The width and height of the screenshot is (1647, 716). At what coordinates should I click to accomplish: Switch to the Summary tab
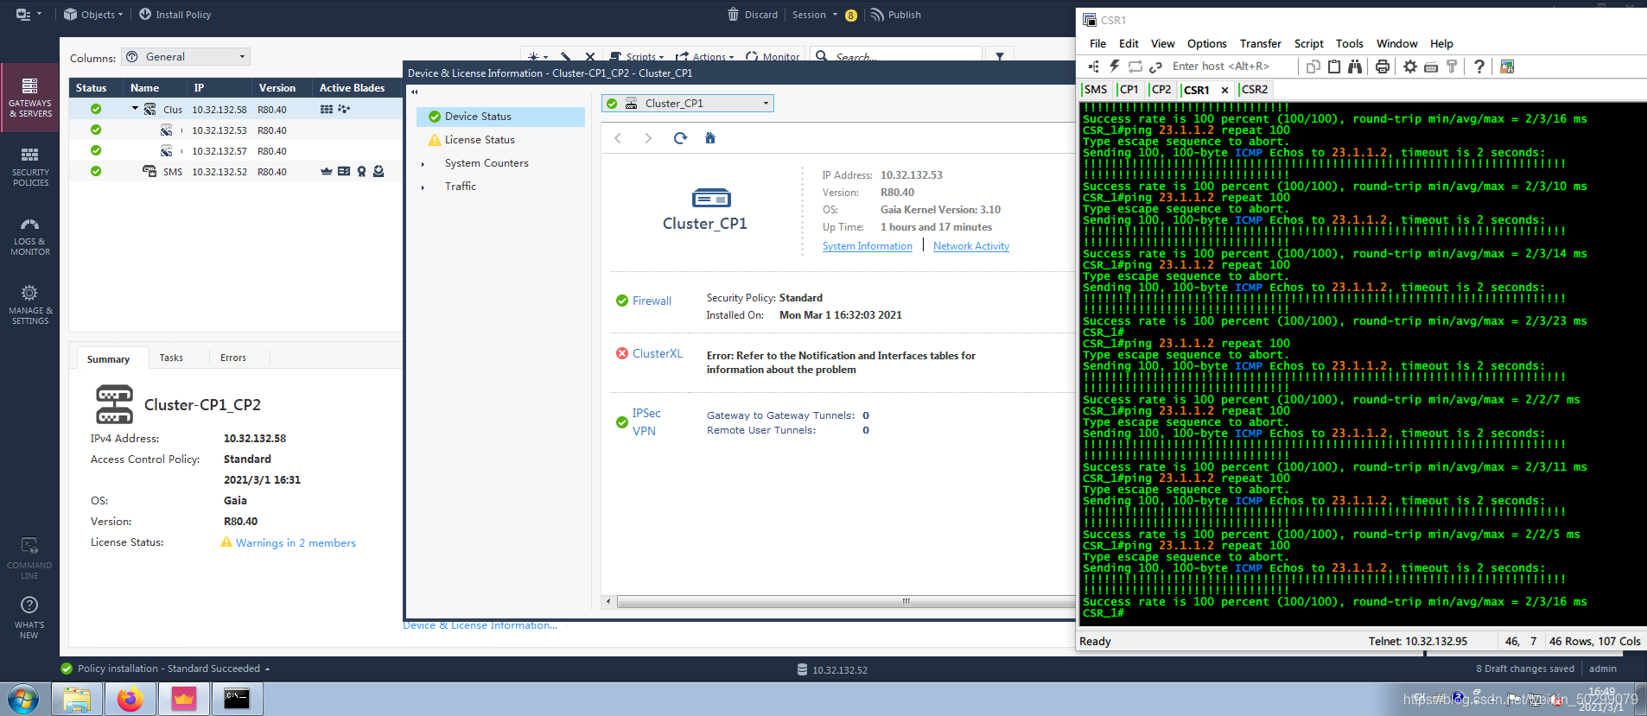[x=108, y=358]
